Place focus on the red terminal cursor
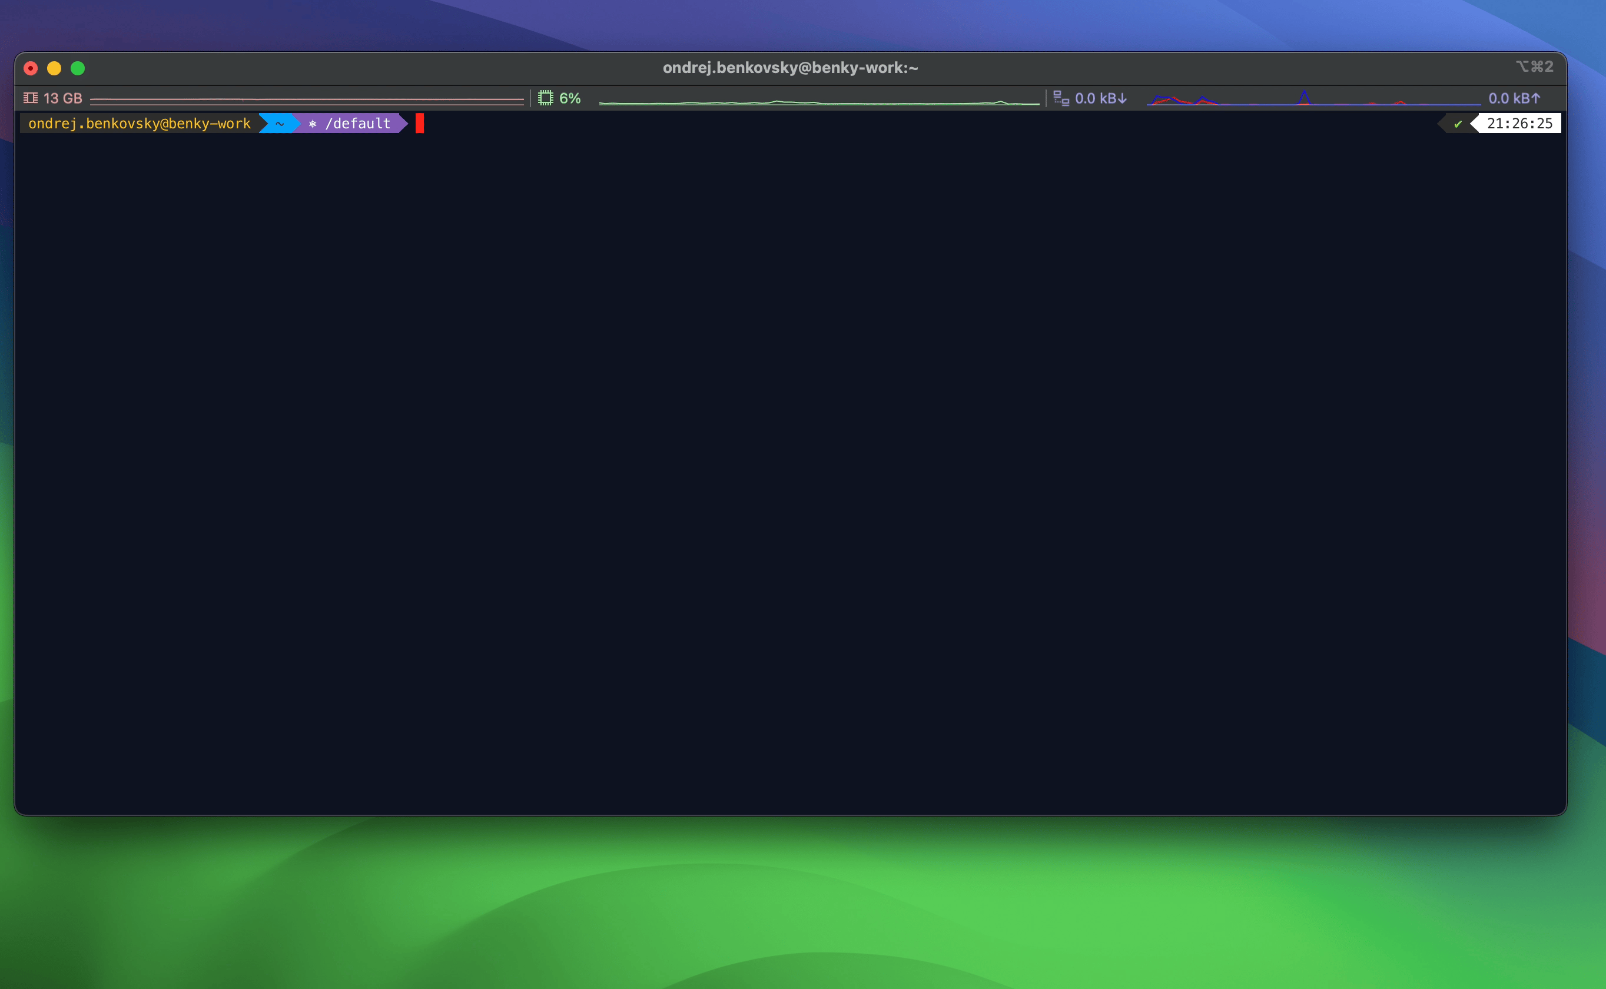Image resolution: width=1606 pixels, height=989 pixels. (x=419, y=123)
